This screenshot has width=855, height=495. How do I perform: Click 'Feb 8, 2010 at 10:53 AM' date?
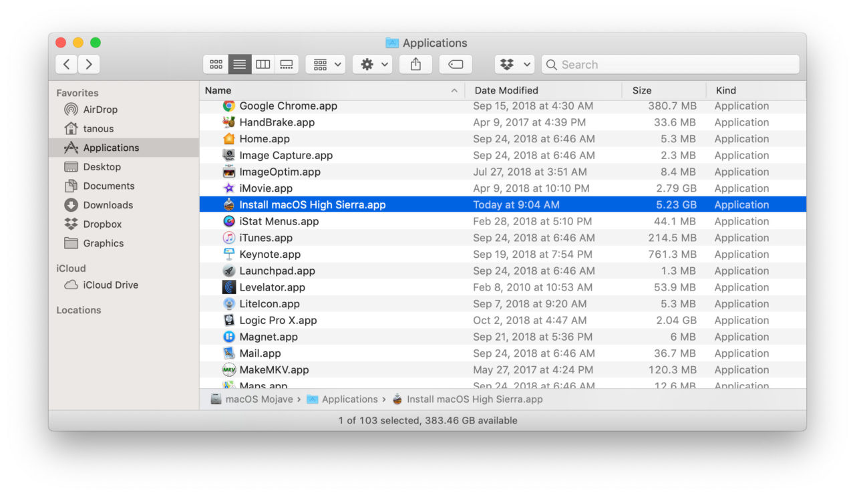(x=532, y=287)
